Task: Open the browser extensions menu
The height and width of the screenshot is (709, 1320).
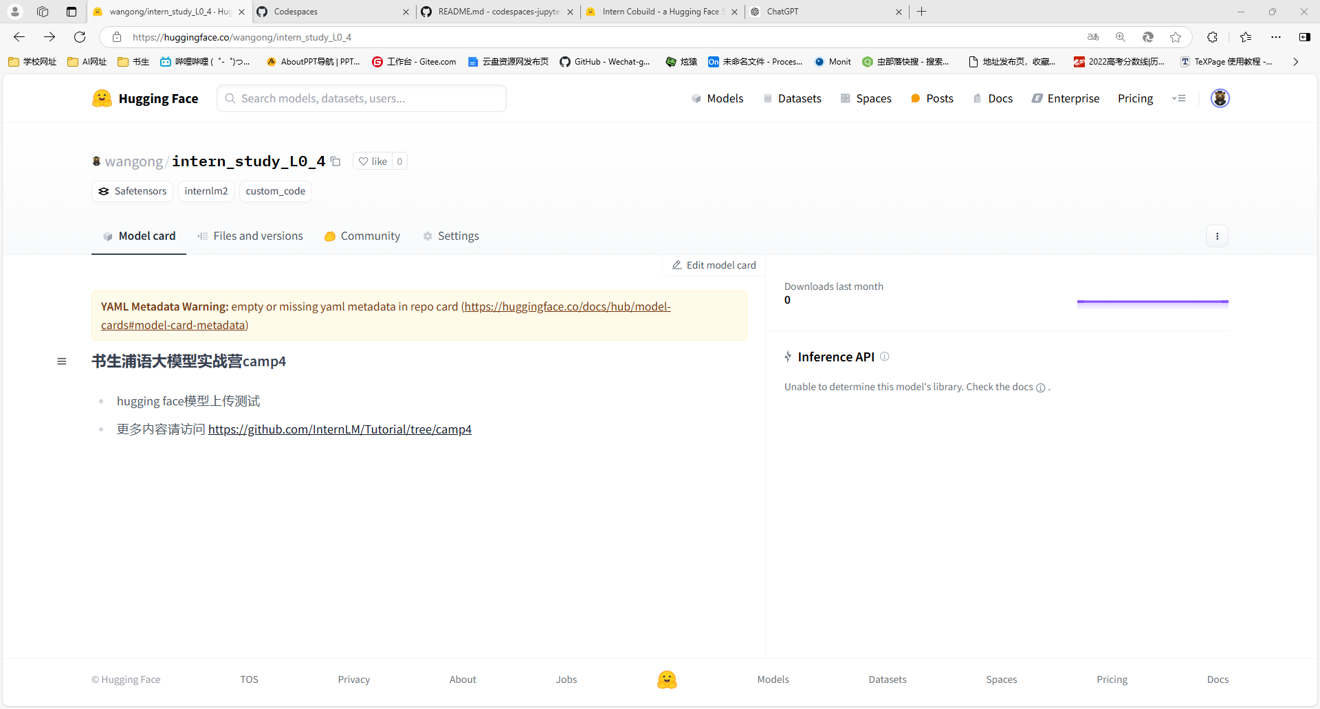Action: click(1212, 37)
